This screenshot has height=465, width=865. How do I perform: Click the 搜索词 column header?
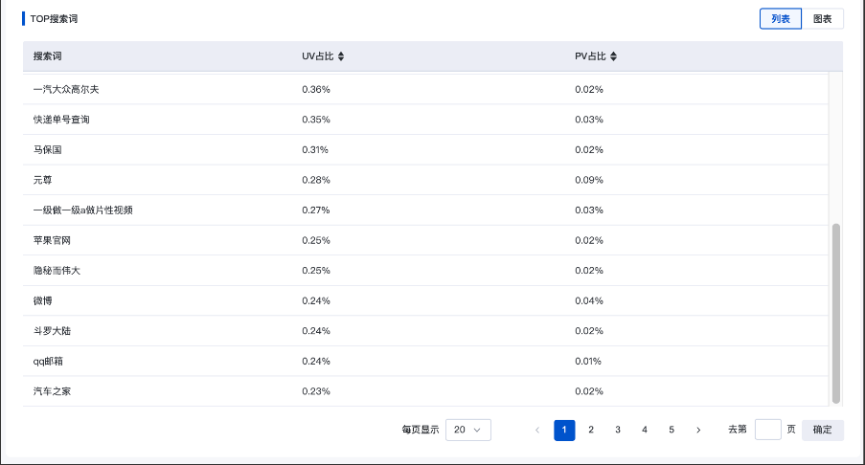(x=48, y=56)
